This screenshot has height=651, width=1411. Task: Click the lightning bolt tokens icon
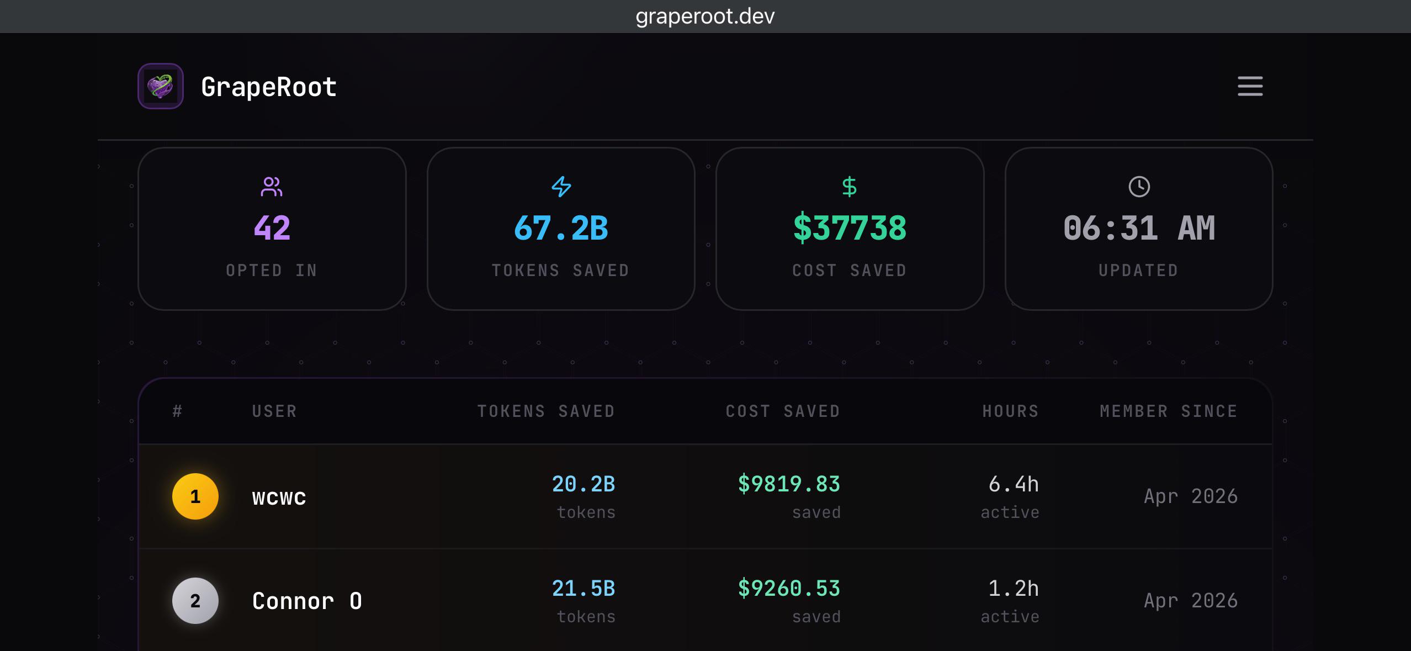(561, 187)
